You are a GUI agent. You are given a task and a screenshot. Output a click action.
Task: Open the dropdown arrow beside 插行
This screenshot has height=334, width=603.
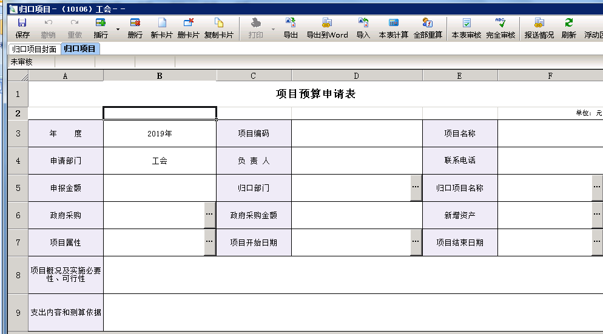118,29
